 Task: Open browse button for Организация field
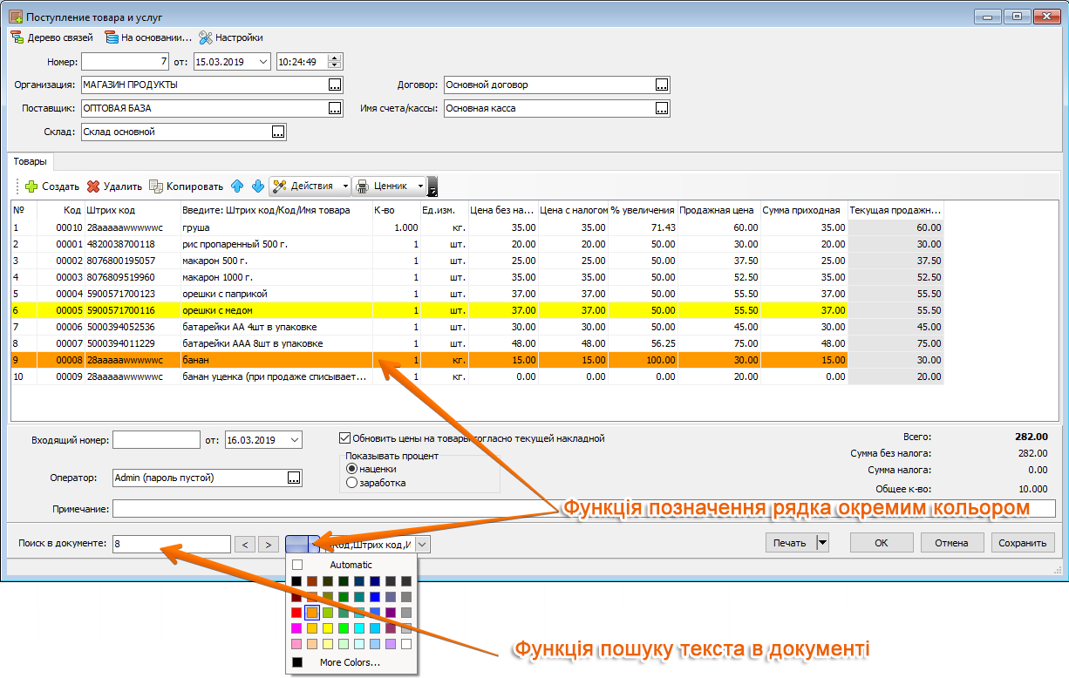[x=335, y=85]
